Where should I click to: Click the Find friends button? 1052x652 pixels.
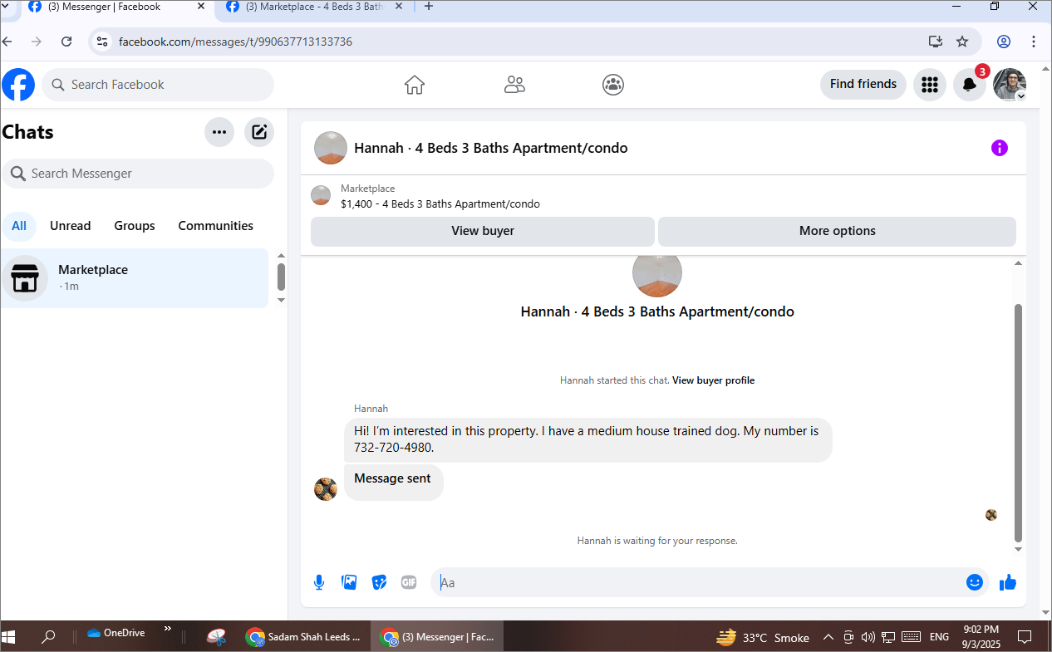coord(863,84)
